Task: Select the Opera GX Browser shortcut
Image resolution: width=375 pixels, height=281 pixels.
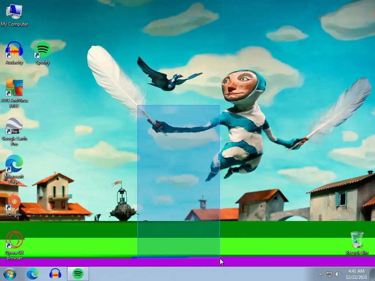Action: (x=14, y=246)
